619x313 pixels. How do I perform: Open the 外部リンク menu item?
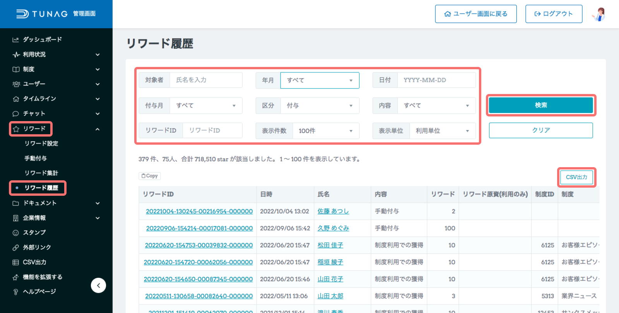pyautogui.click(x=37, y=247)
